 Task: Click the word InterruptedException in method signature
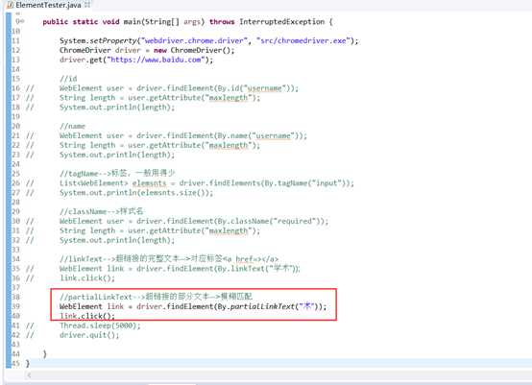point(281,22)
